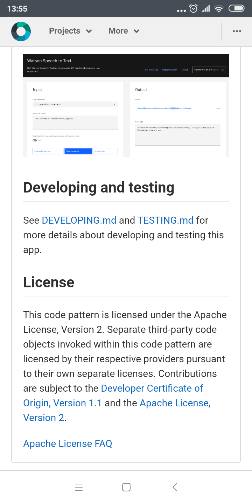Open the Projects dropdown menu
The height and width of the screenshot is (504, 252).
pyautogui.click(x=70, y=31)
